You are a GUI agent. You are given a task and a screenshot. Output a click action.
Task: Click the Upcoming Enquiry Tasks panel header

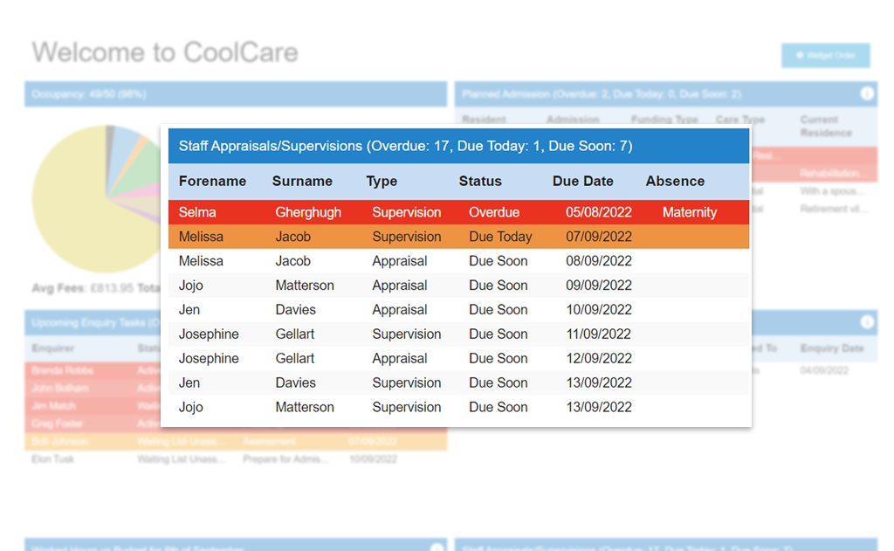point(93,323)
